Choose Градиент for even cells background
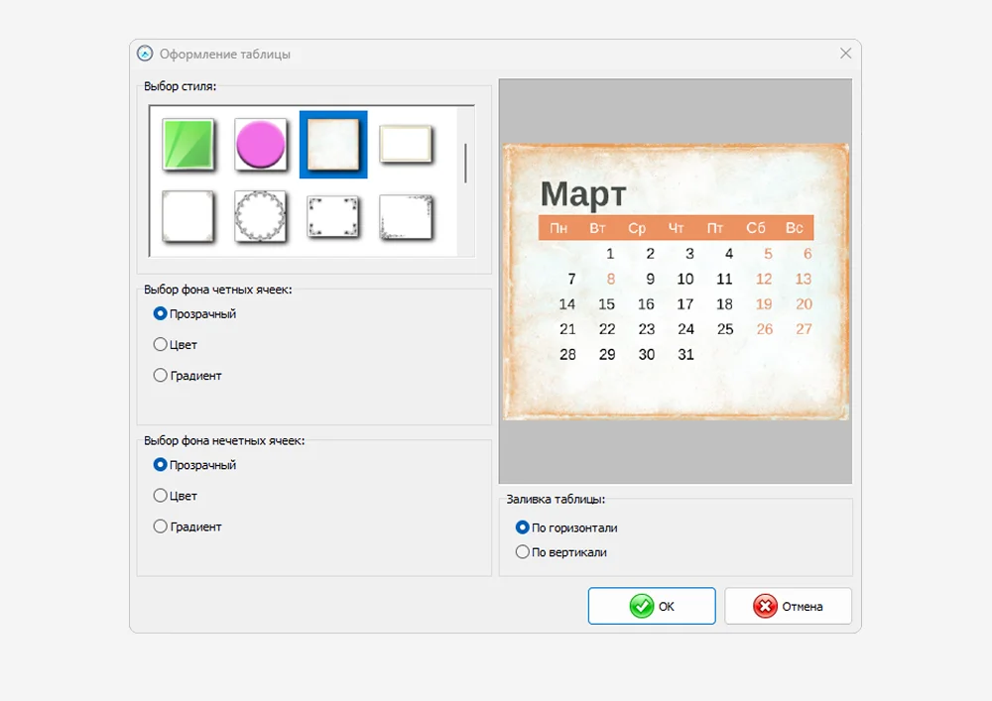The width and height of the screenshot is (992, 701). 161,376
